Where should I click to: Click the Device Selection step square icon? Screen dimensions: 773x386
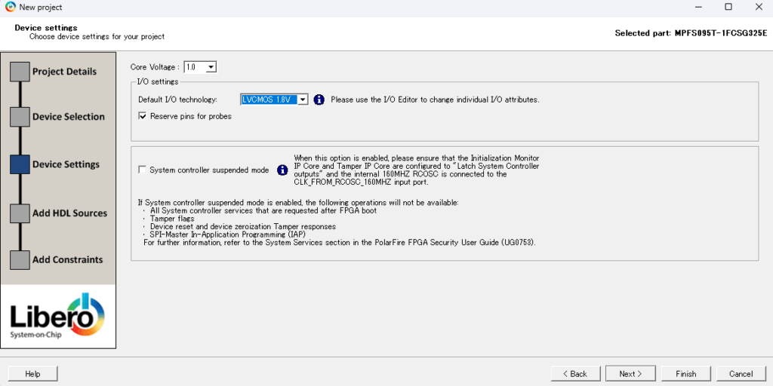click(20, 117)
